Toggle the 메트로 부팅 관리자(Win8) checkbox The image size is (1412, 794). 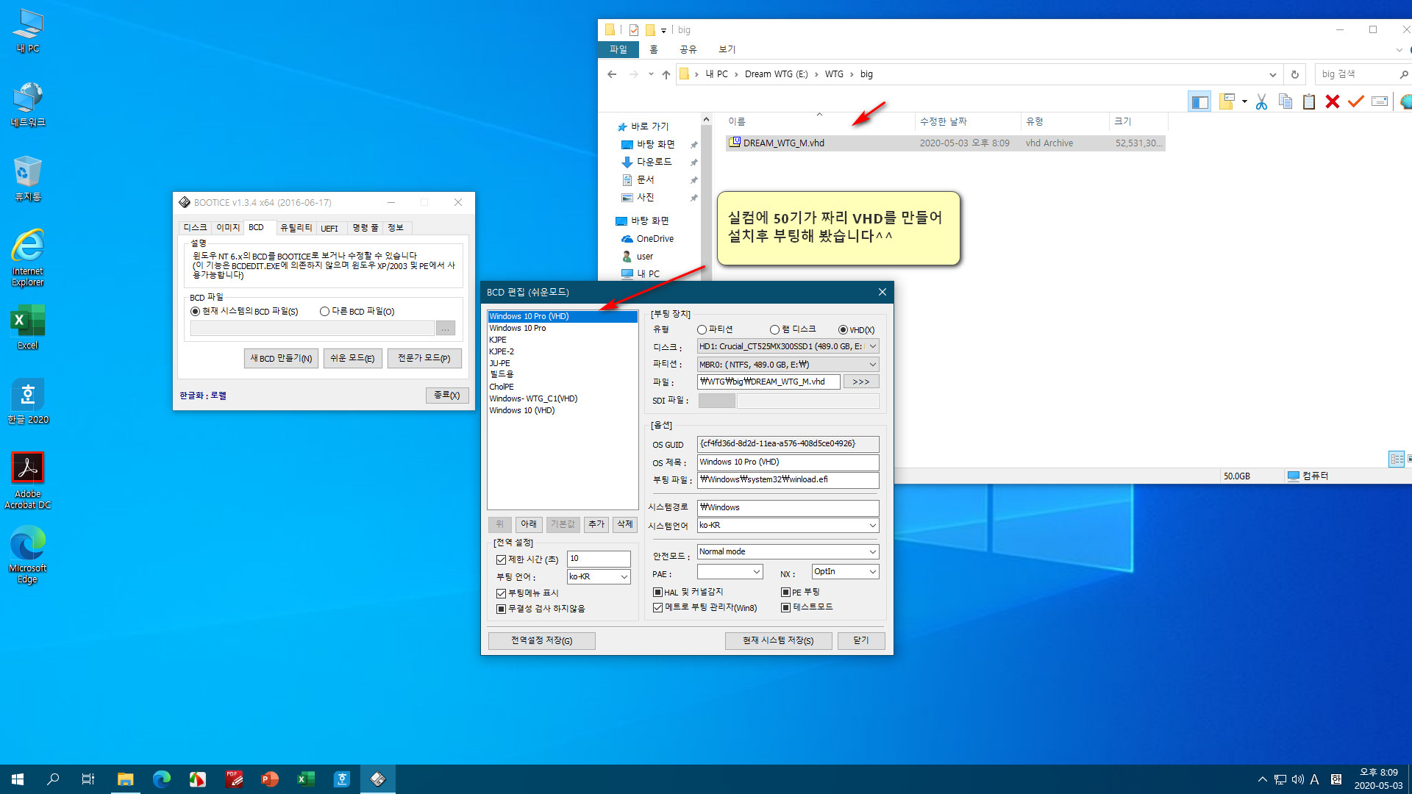coord(657,608)
